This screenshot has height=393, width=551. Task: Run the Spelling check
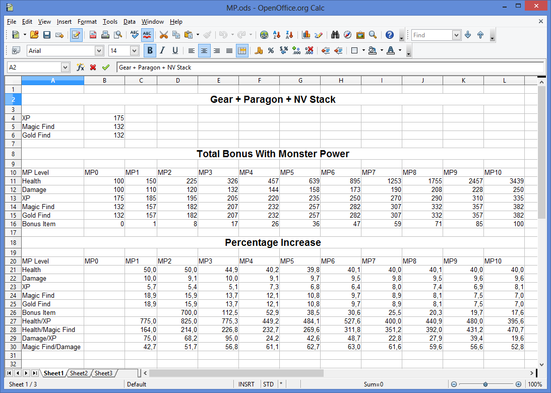tap(134, 35)
